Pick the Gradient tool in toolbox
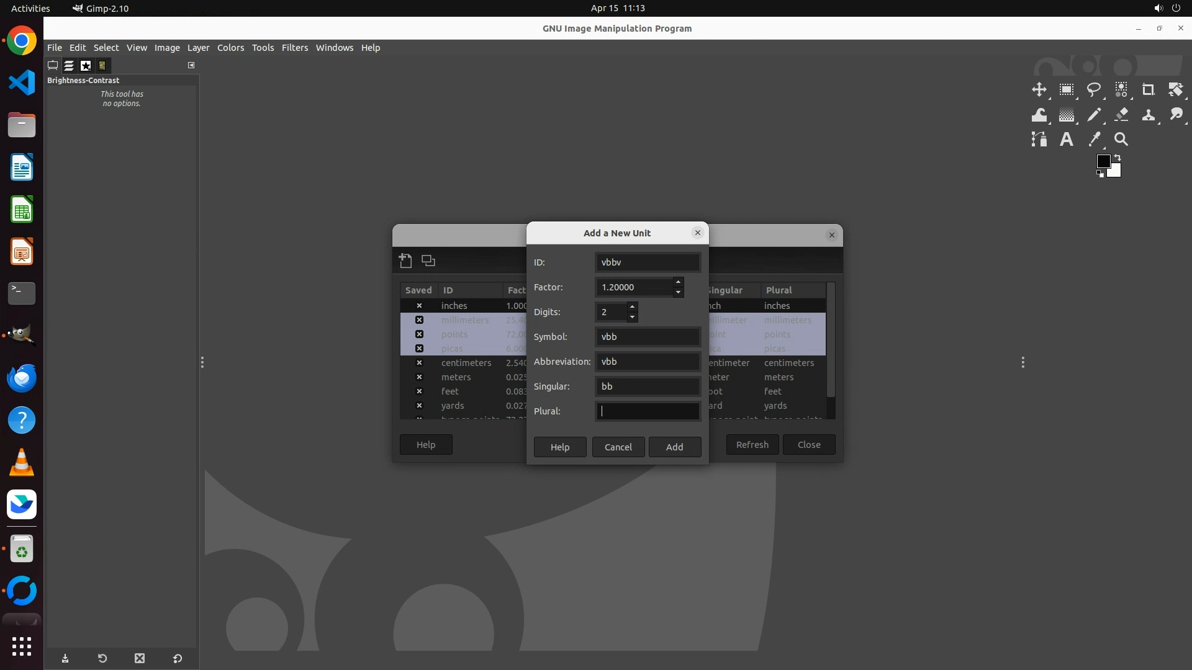The image size is (1192, 670). [1066, 115]
